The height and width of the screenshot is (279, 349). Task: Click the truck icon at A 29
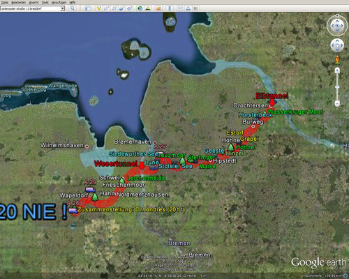pyautogui.click(x=90, y=190)
